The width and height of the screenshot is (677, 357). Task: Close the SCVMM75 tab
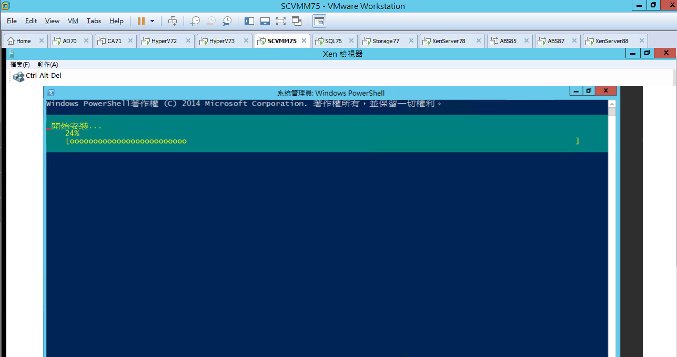pos(305,40)
